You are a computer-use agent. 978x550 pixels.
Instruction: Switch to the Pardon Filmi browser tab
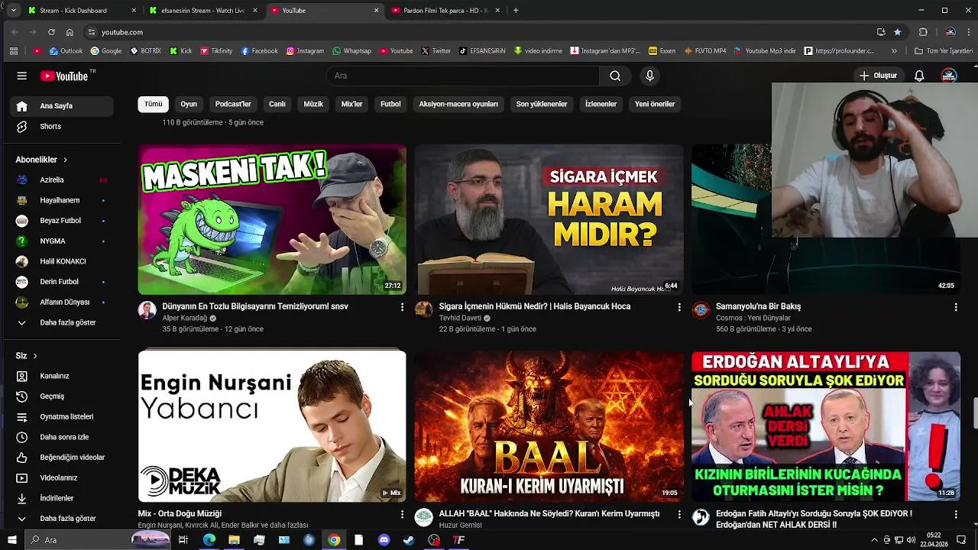tap(446, 11)
